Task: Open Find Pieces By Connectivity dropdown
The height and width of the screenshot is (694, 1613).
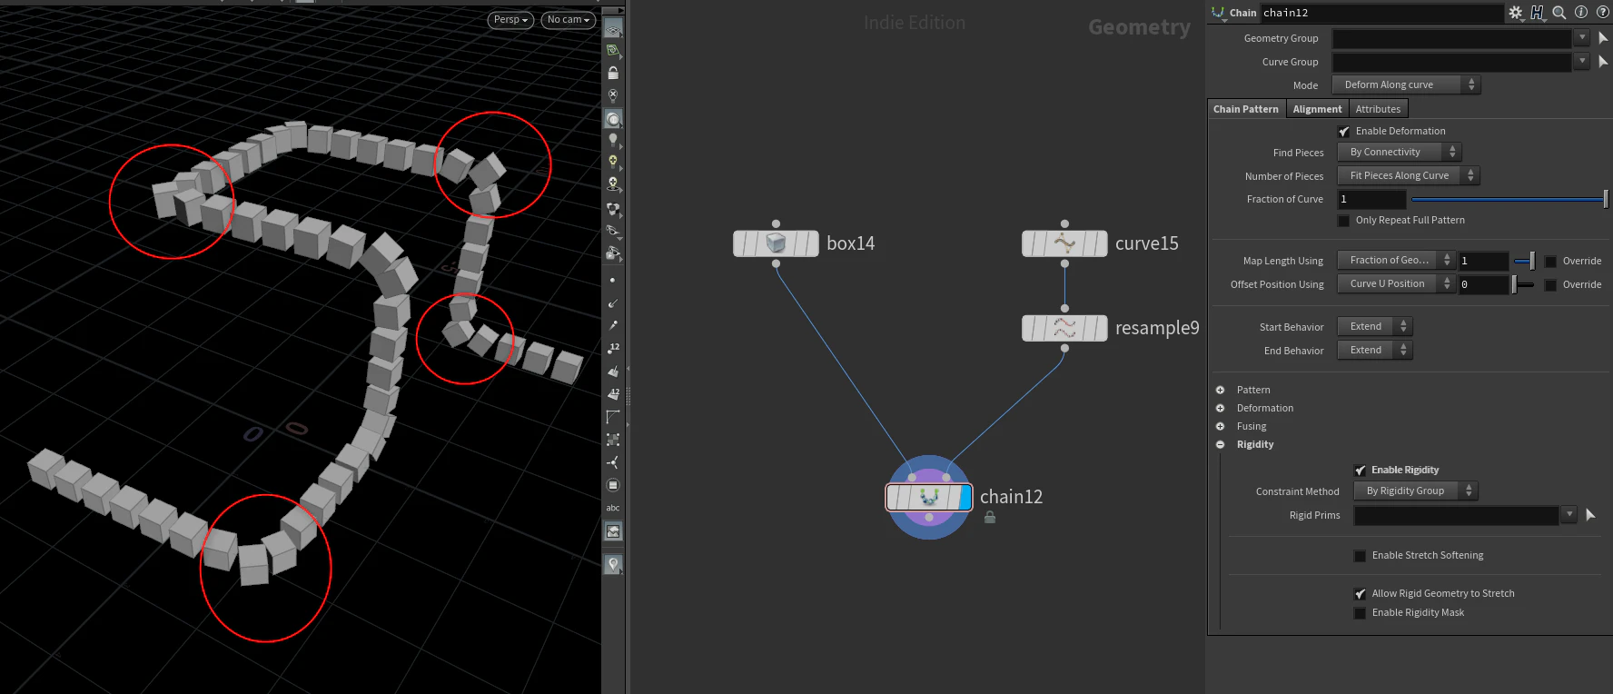Action: (x=1399, y=152)
